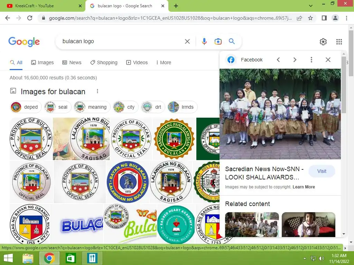
Task: Show hidden system tray icons
Action: (305, 258)
